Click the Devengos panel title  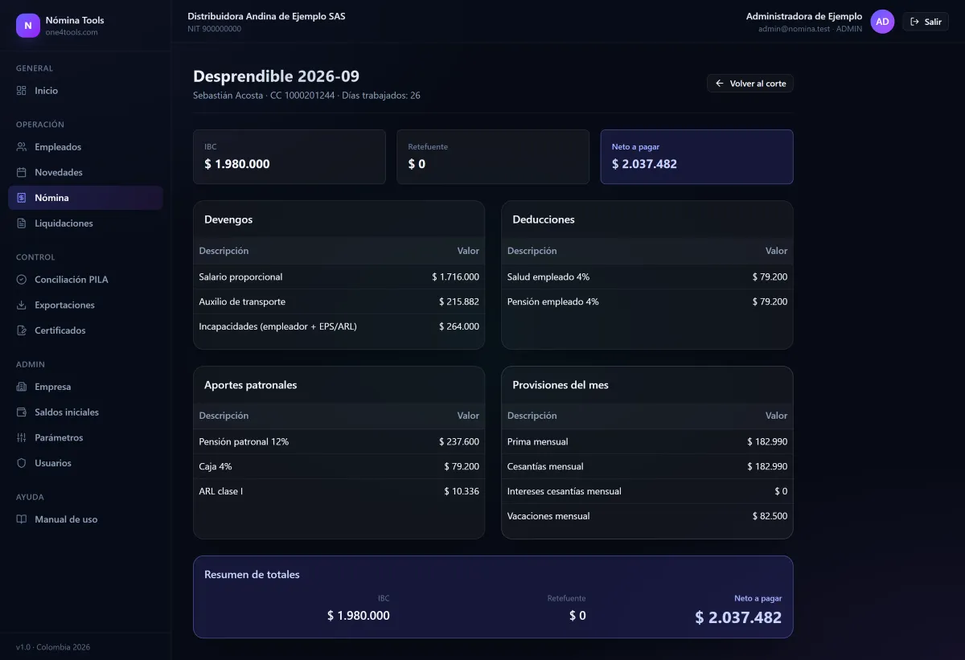[x=228, y=219]
